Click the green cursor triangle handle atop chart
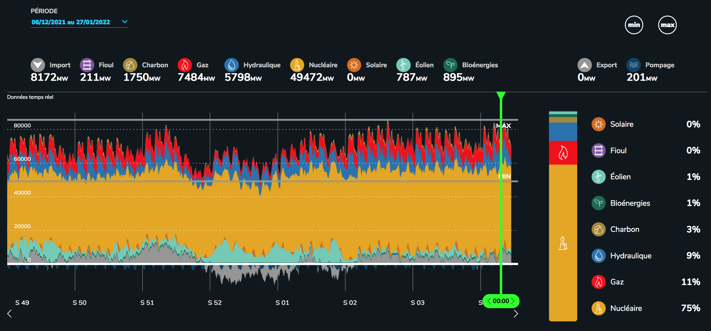711x331 pixels. pos(501,95)
